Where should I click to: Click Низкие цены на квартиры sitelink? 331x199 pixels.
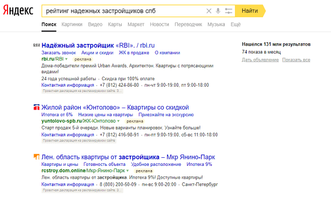coord(106,114)
